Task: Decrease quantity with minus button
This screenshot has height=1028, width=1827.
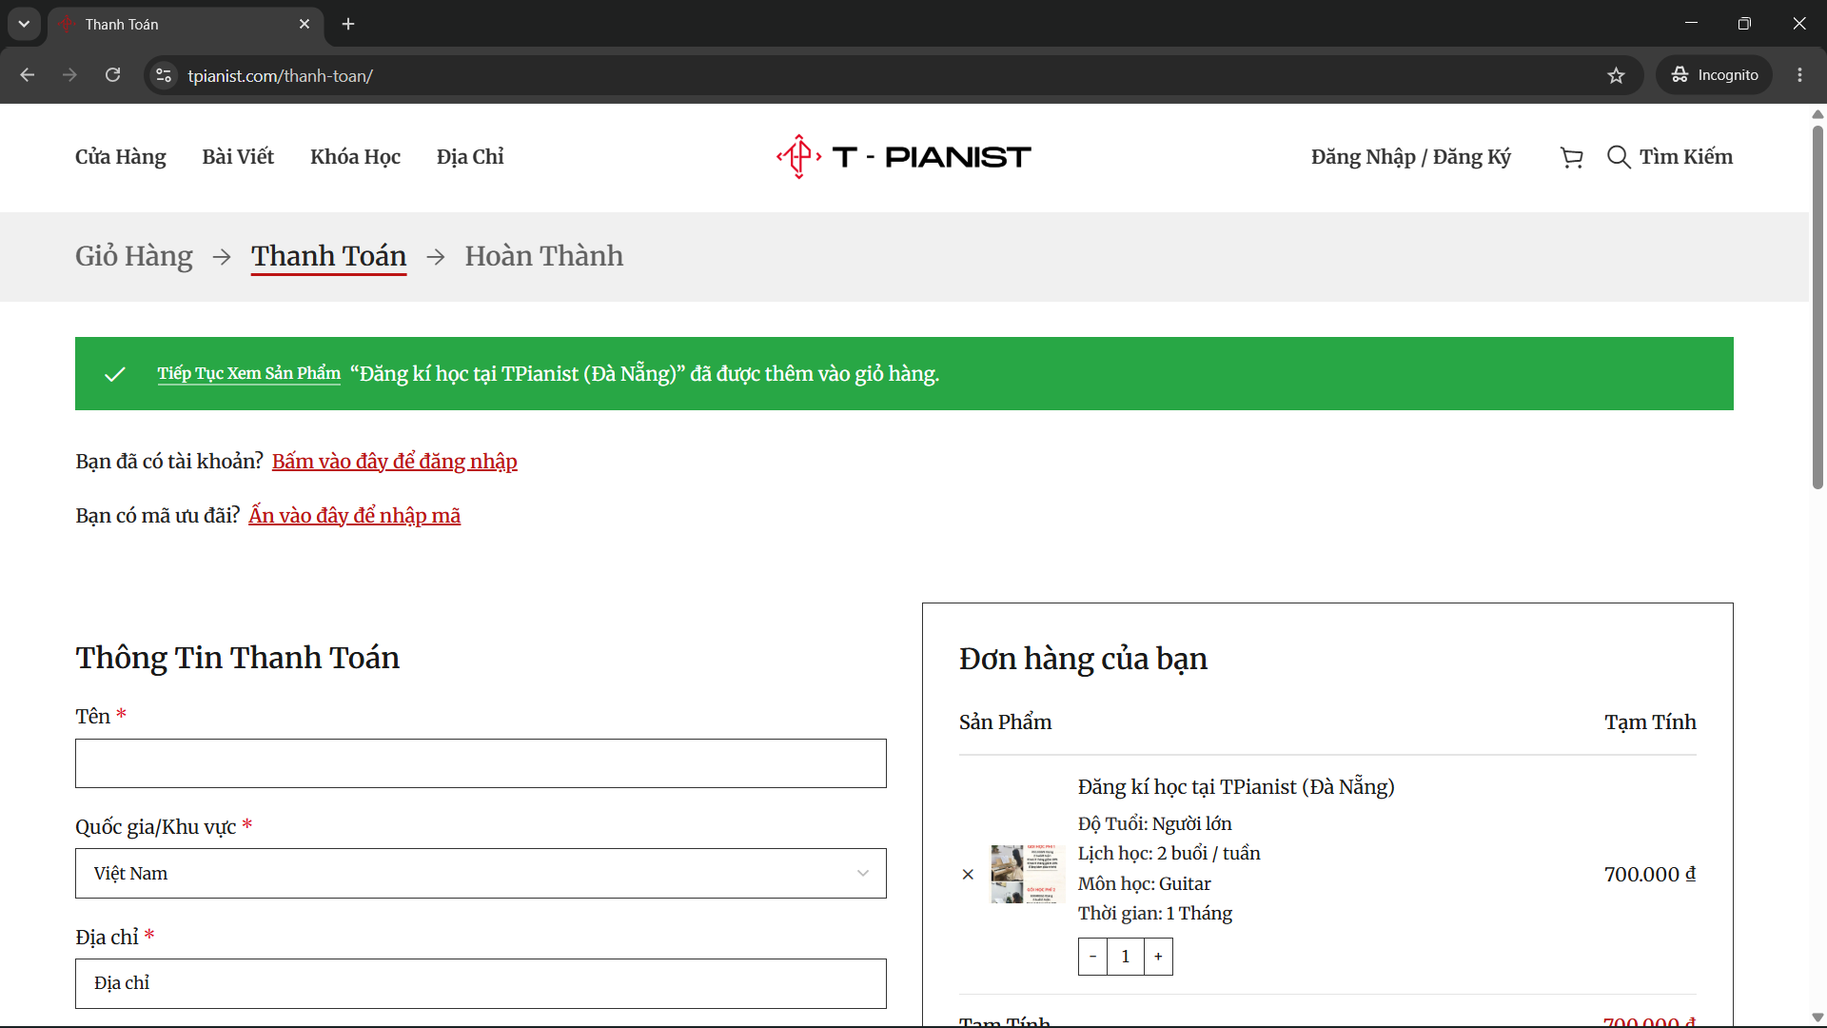Action: click(x=1092, y=957)
